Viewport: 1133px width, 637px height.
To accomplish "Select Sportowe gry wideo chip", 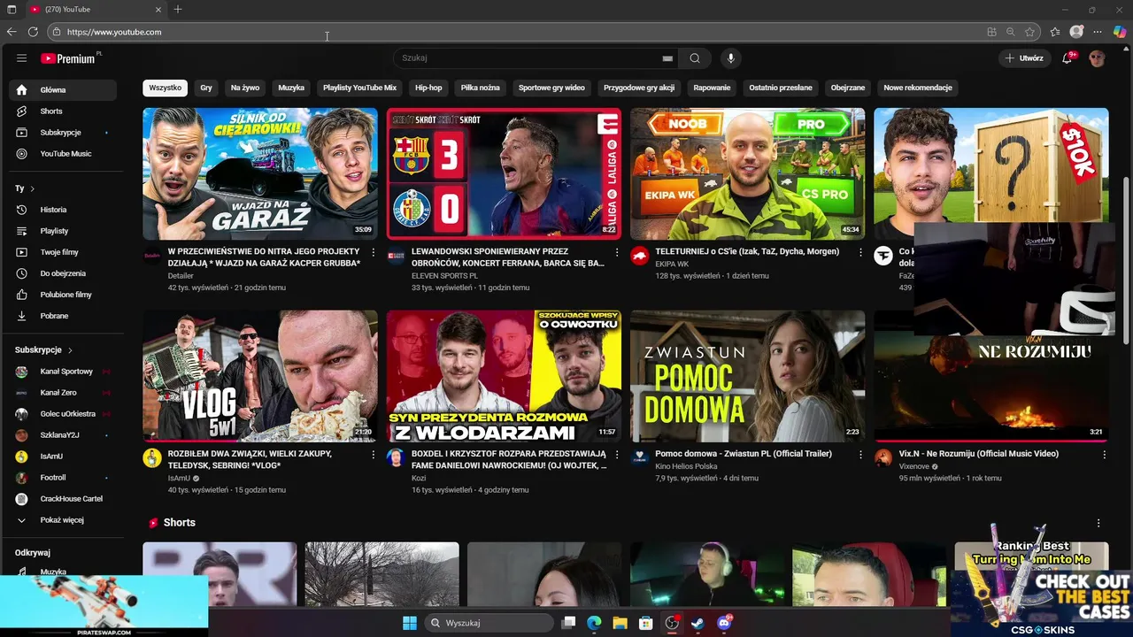I will coord(551,88).
